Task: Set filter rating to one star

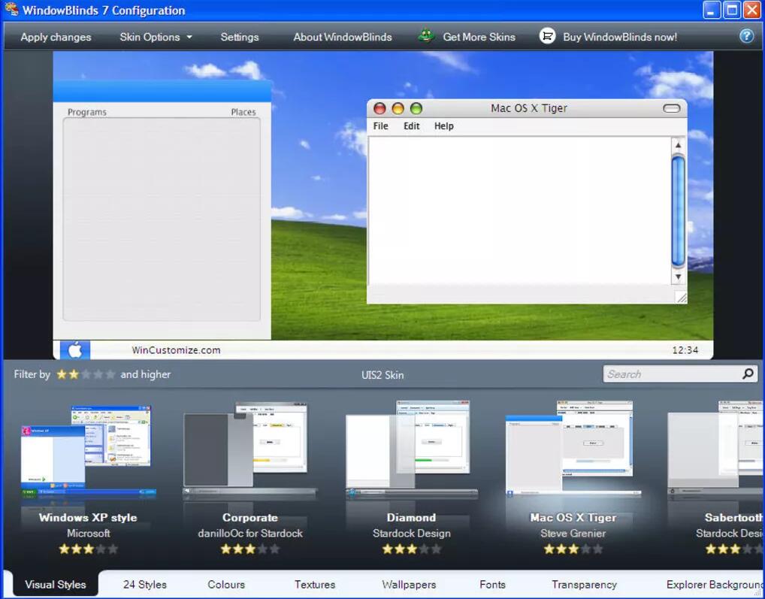Action: point(62,374)
